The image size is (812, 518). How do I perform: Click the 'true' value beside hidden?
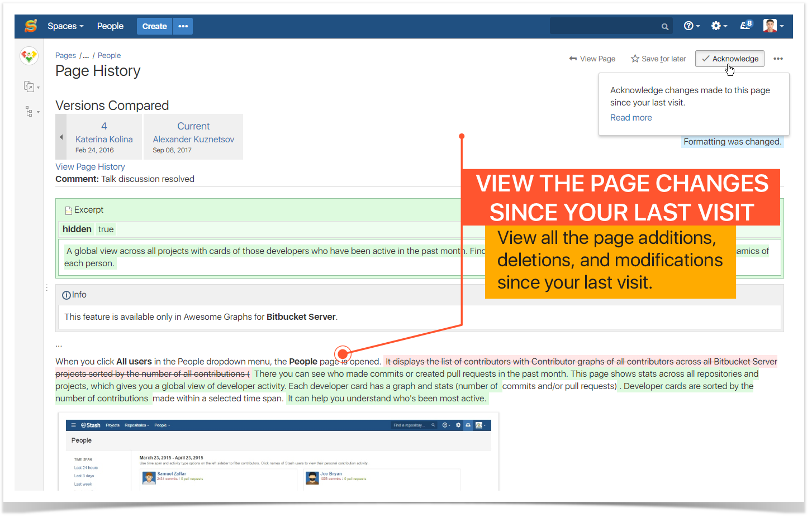[x=106, y=229]
